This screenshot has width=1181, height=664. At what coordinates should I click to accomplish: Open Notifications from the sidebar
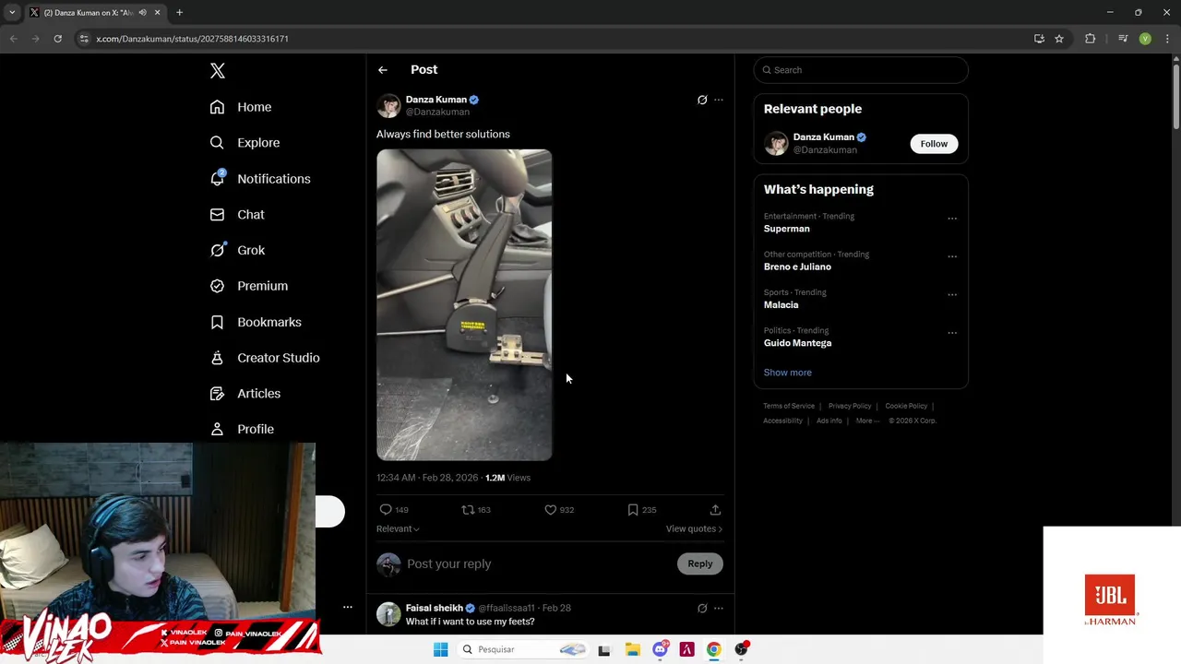coord(259,179)
